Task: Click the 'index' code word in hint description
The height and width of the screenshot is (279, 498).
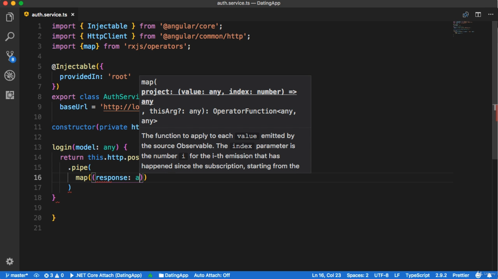Action: click(x=242, y=146)
